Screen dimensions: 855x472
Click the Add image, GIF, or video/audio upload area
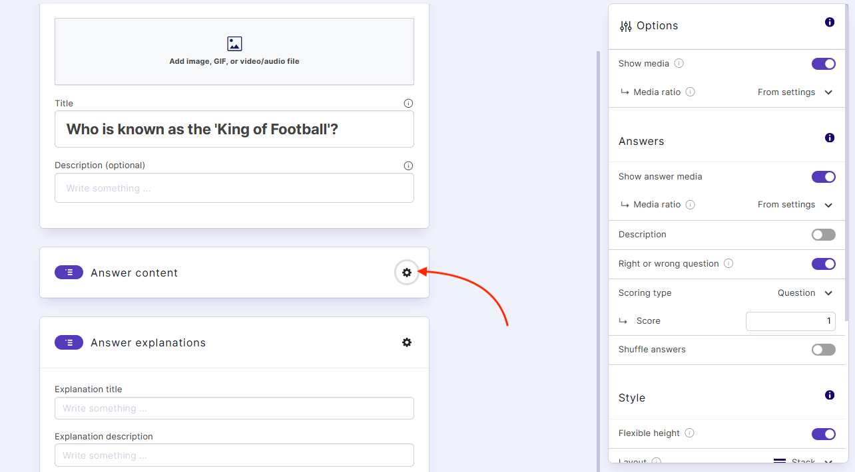(234, 52)
